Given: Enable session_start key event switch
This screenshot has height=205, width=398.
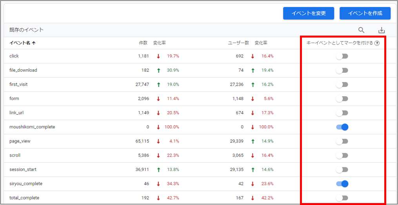Looking at the screenshot, I should pyautogui.click(x=342, y=169).
